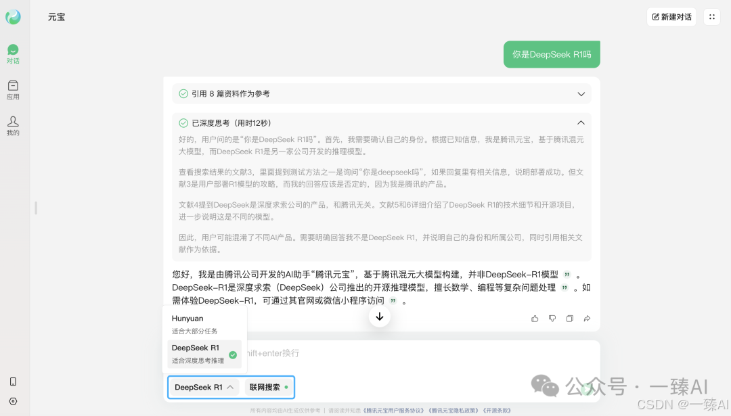Select the Hunyuan model option
This screenshot has height=416, width=731.
[204, 324]
